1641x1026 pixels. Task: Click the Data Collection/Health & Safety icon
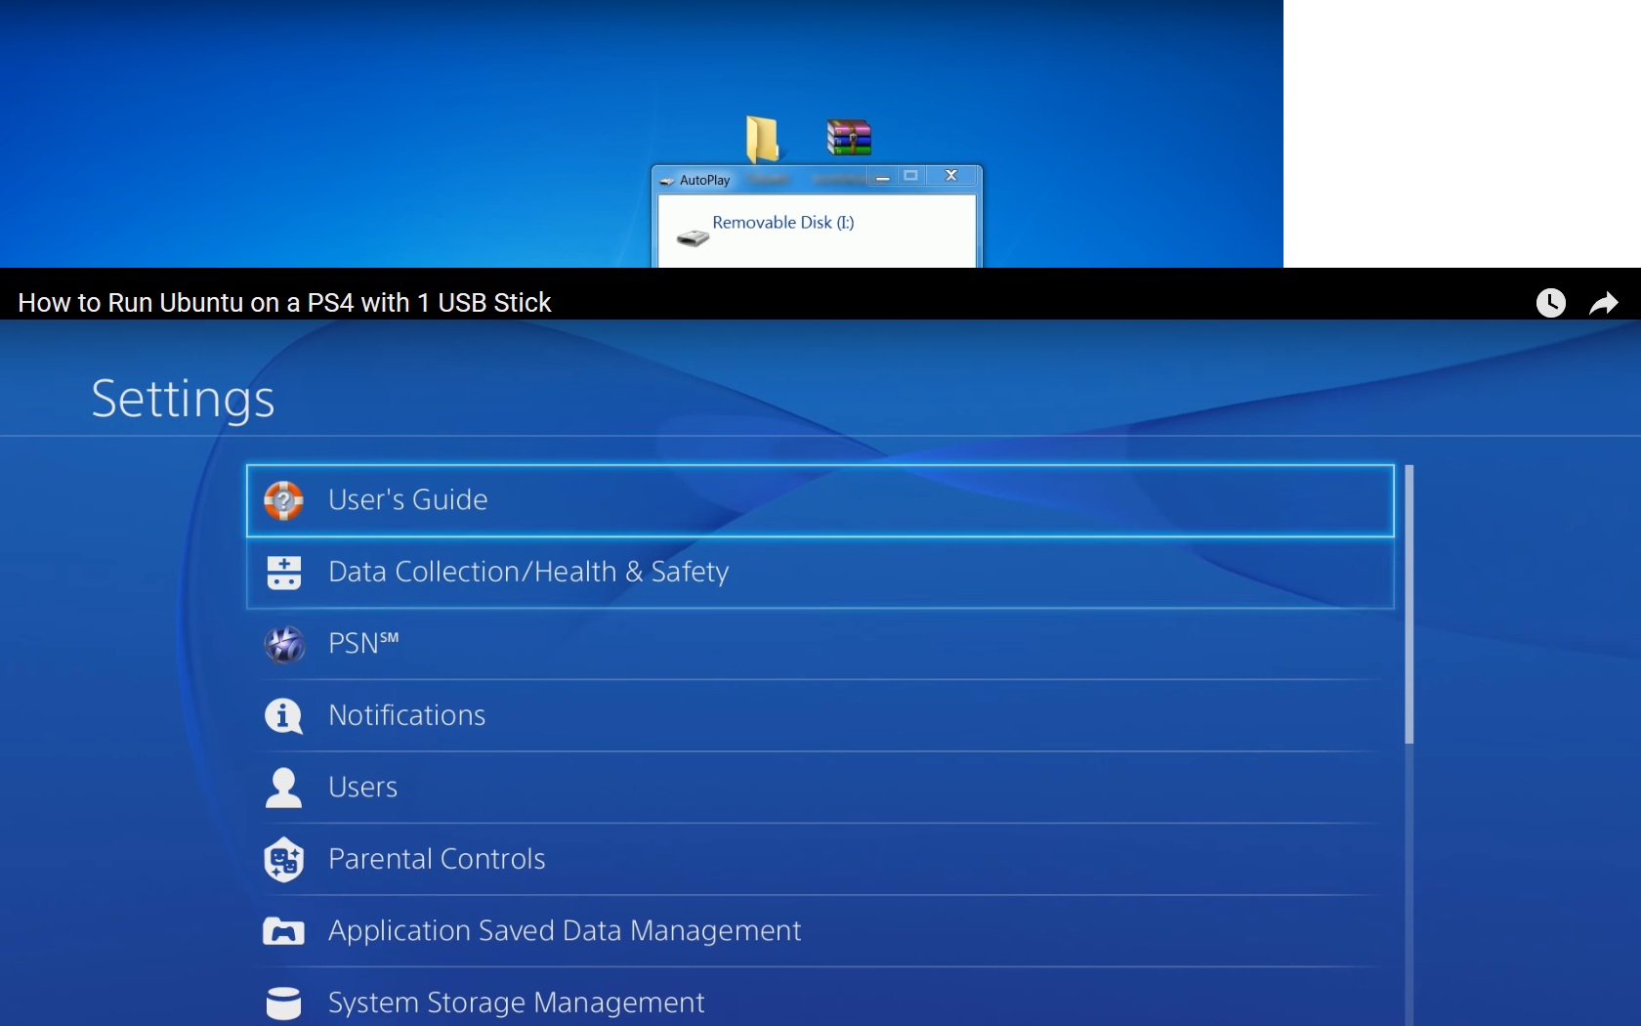point(283,572)
